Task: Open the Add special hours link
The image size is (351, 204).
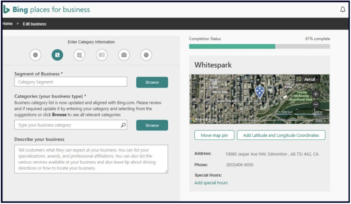Action: point(211,183)
